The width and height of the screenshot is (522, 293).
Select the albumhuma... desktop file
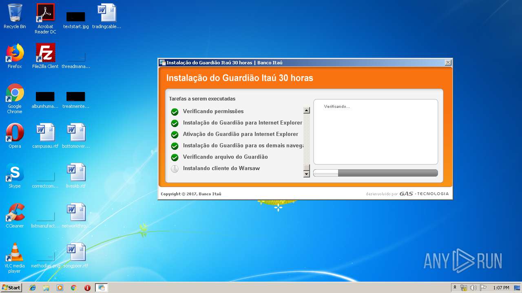click(x=45, y=100)
